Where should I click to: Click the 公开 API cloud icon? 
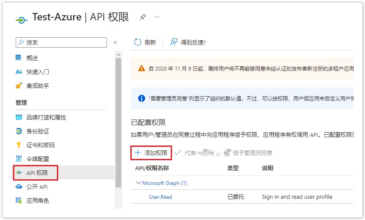[19, 186]
